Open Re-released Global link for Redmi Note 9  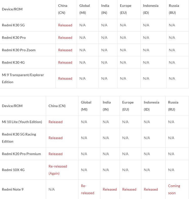88,189
